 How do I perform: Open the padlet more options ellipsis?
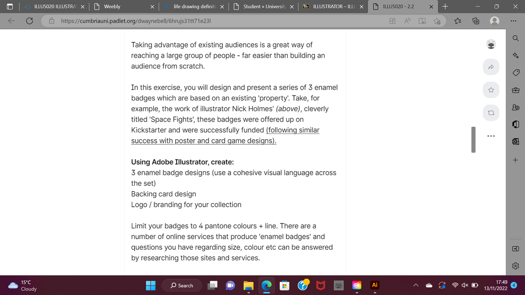pyautogui.click(x=491, y=136)
